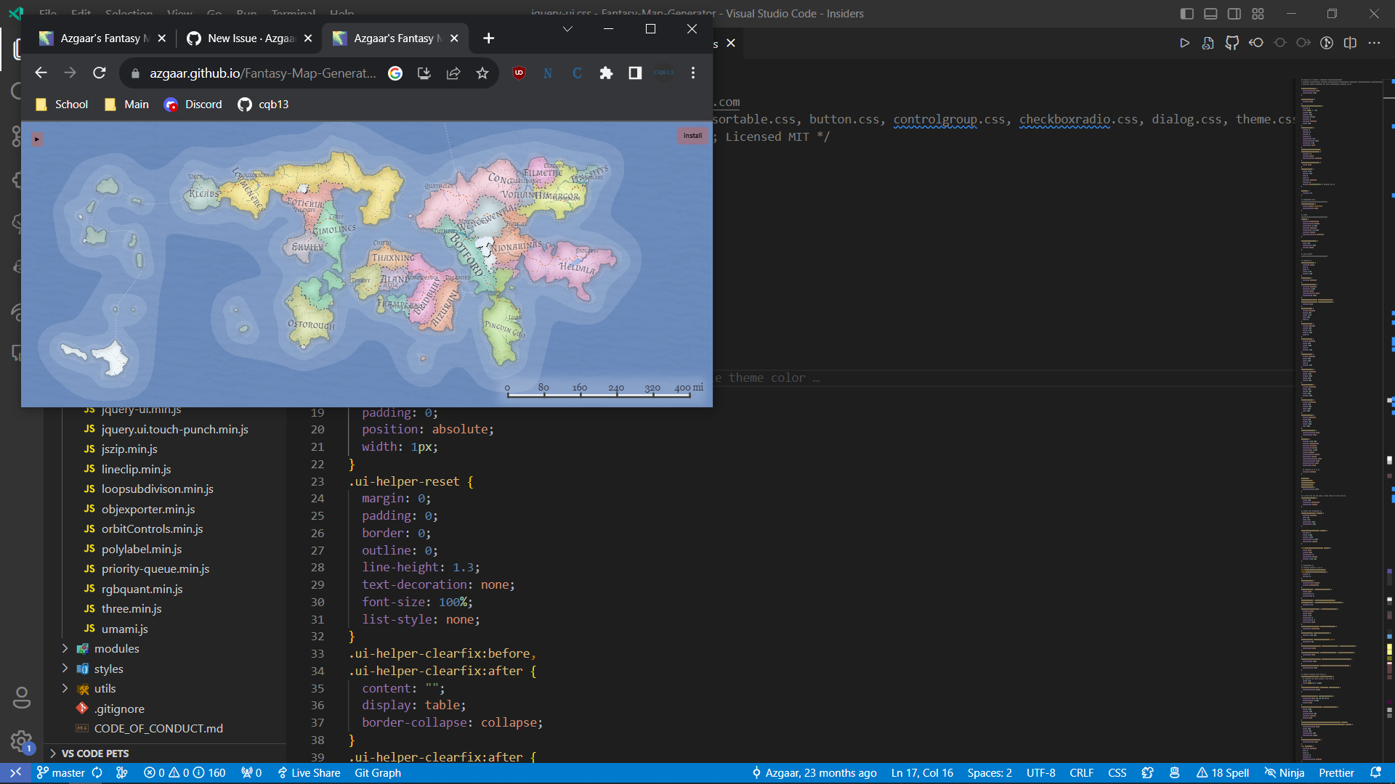Open the GitHub pull requests icon
This screenshot has width=1395, height=784.
tap(1232, 44)
